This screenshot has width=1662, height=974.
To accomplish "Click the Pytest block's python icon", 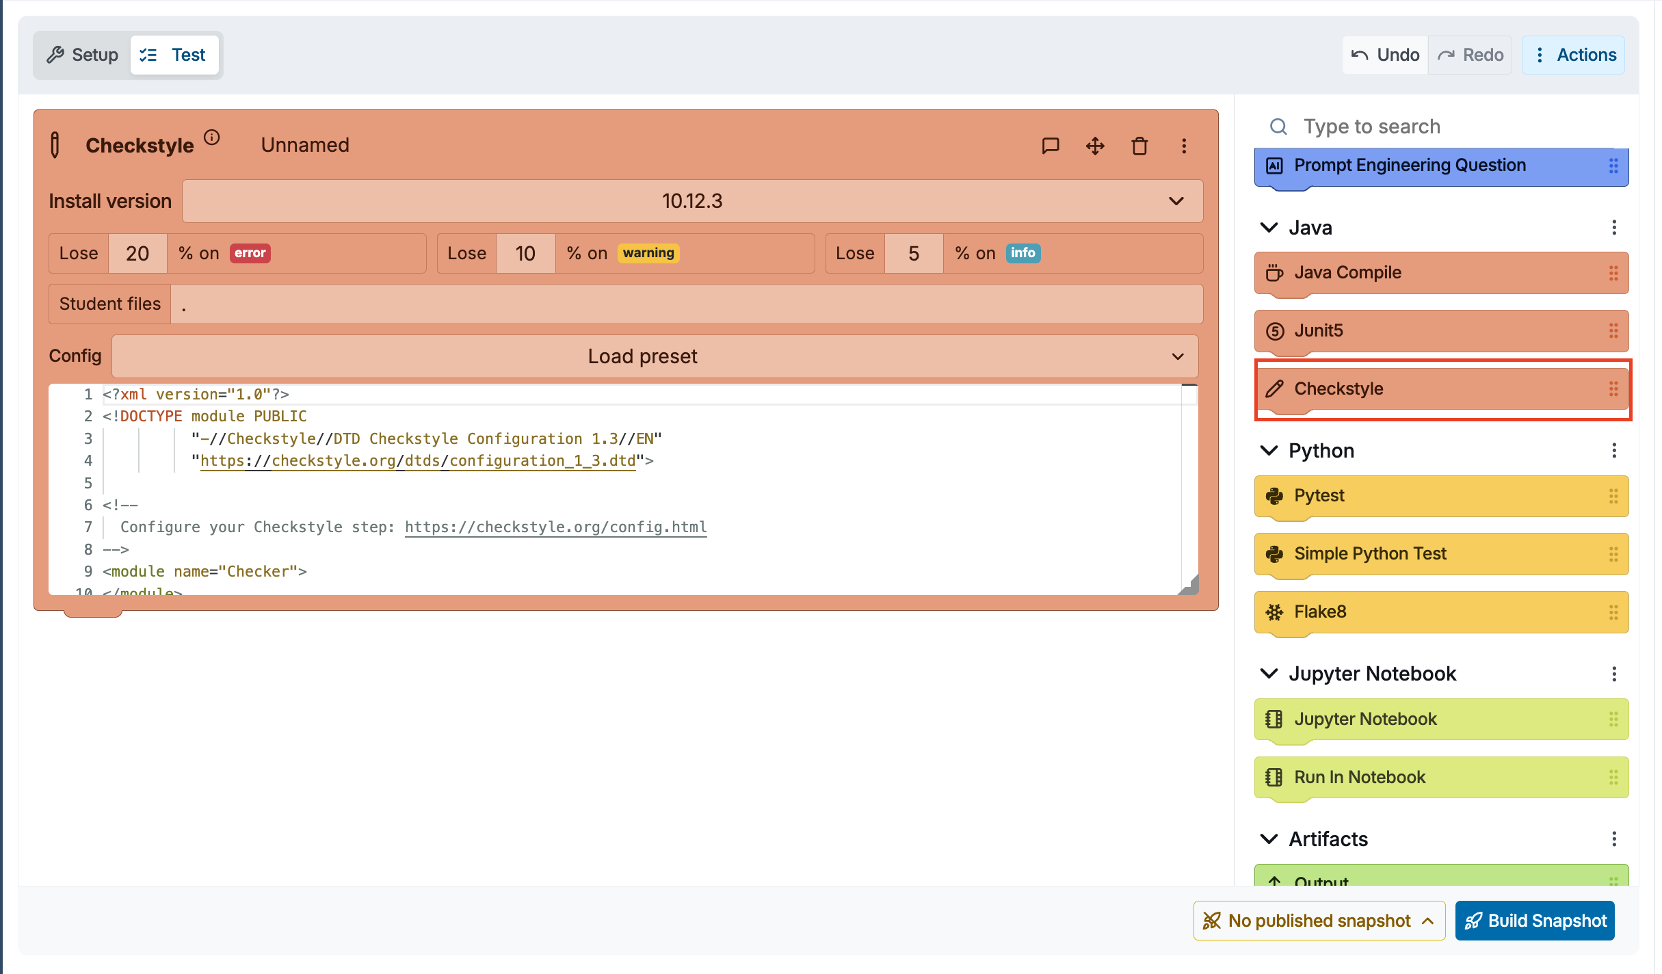I will (x=1274, y=496).
